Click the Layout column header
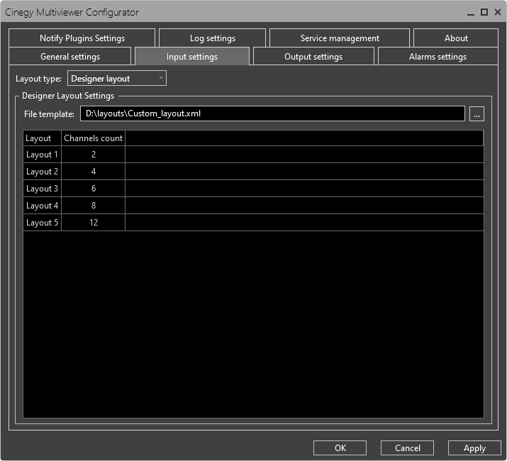Viewport: 507px width, 461px height. [42, 138]
